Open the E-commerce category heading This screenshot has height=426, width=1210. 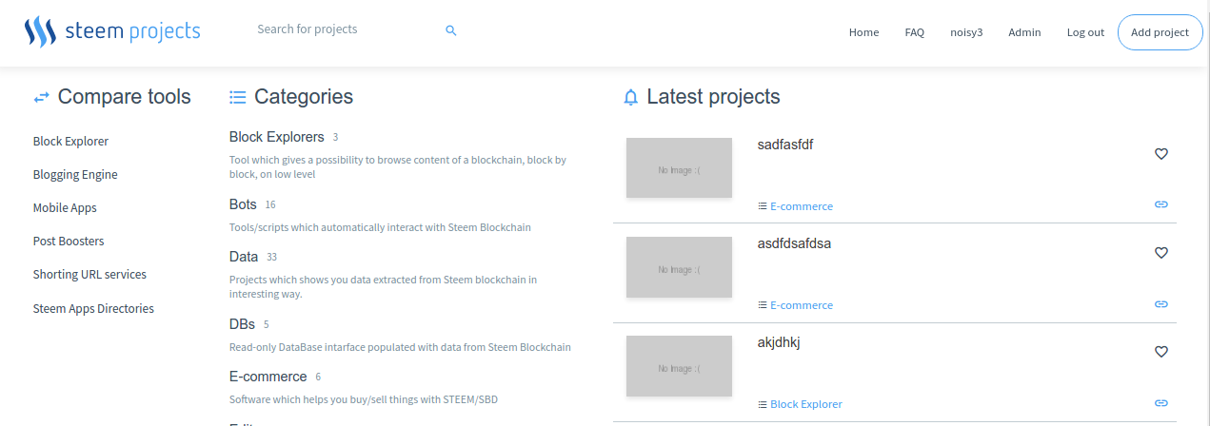pyautogui.click(x=268, y=377)
